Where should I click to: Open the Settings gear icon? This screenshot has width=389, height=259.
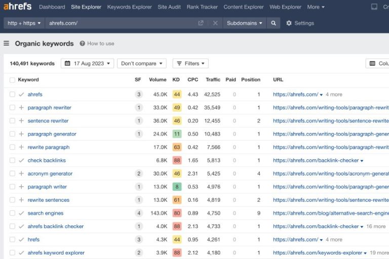[289, 23]
